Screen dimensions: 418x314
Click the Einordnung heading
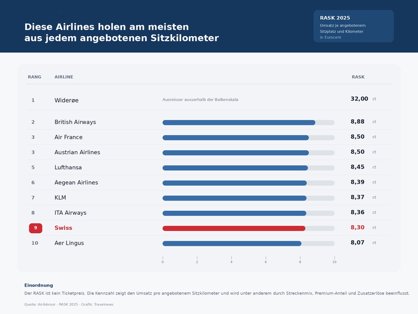(39, 285)
